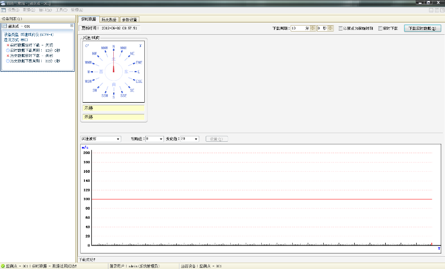The width and height of the screenshot is (445, 269).
Task: Click the minutes spinner arrows for download period
Action: pos(313,28)
